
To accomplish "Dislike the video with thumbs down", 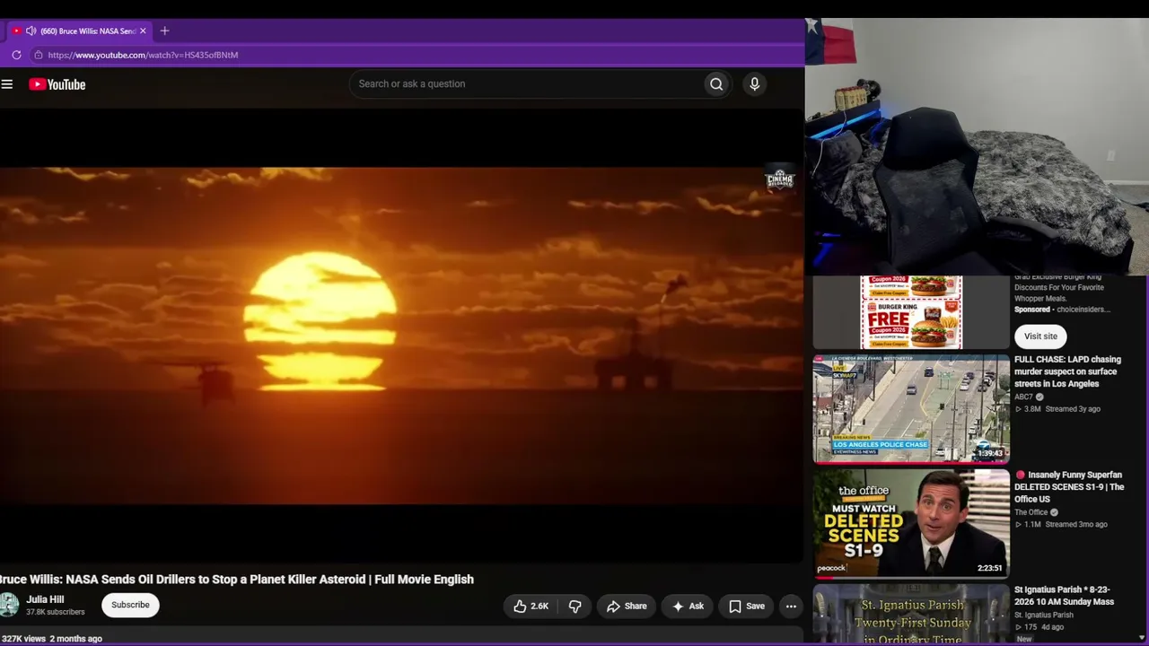I will point(575,607).
